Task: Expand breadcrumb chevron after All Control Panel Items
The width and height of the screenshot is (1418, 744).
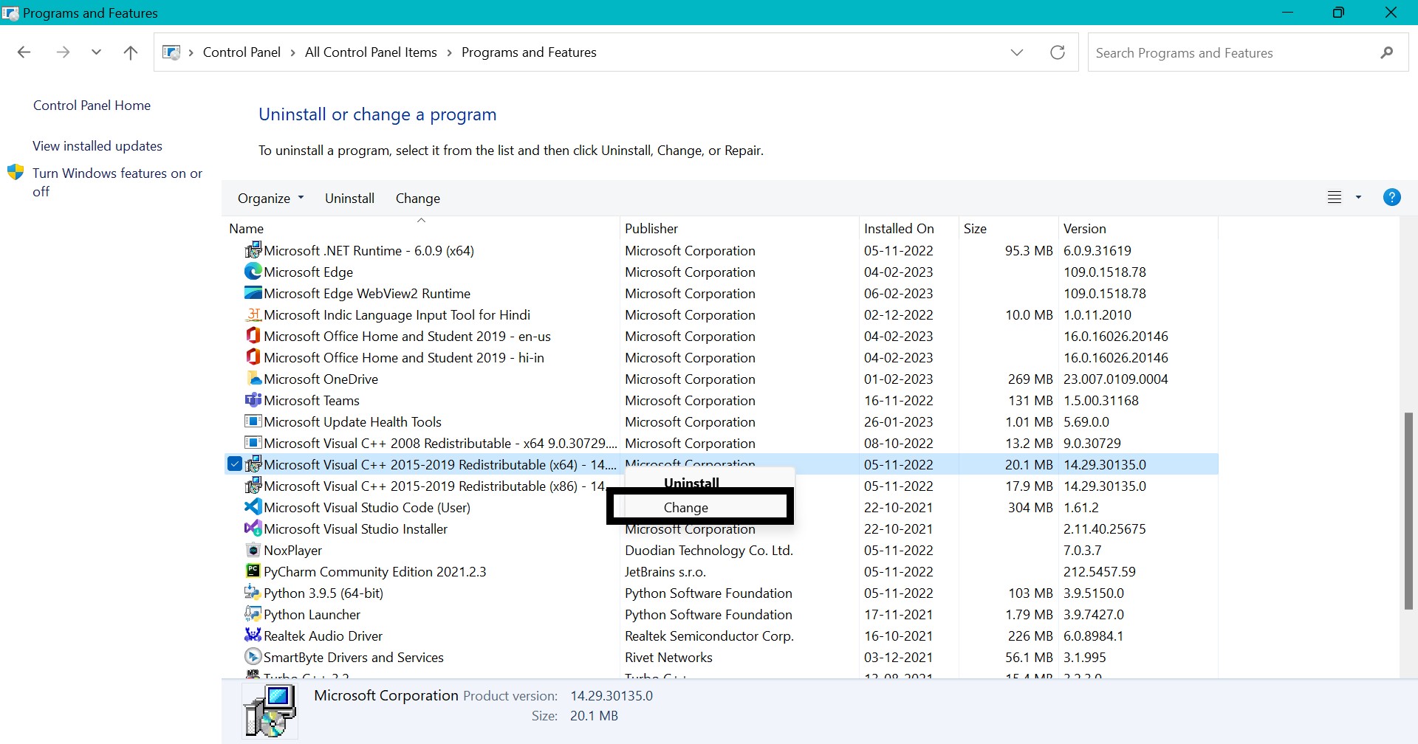Action: [x=449, y=52]
